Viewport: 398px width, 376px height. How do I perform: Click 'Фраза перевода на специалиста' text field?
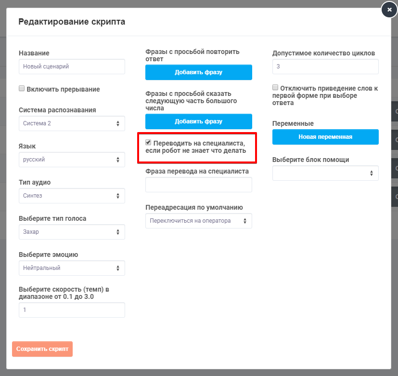(198, 185)
